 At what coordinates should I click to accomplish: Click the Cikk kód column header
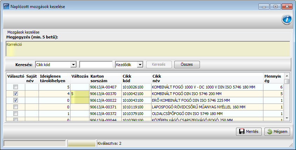[x=136, y=78]
